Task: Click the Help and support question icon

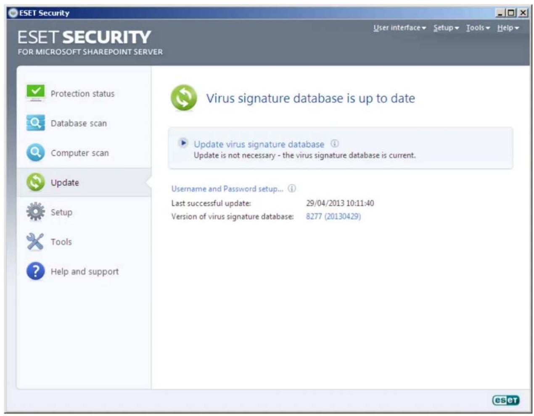Action: click(x=35, y=271)
